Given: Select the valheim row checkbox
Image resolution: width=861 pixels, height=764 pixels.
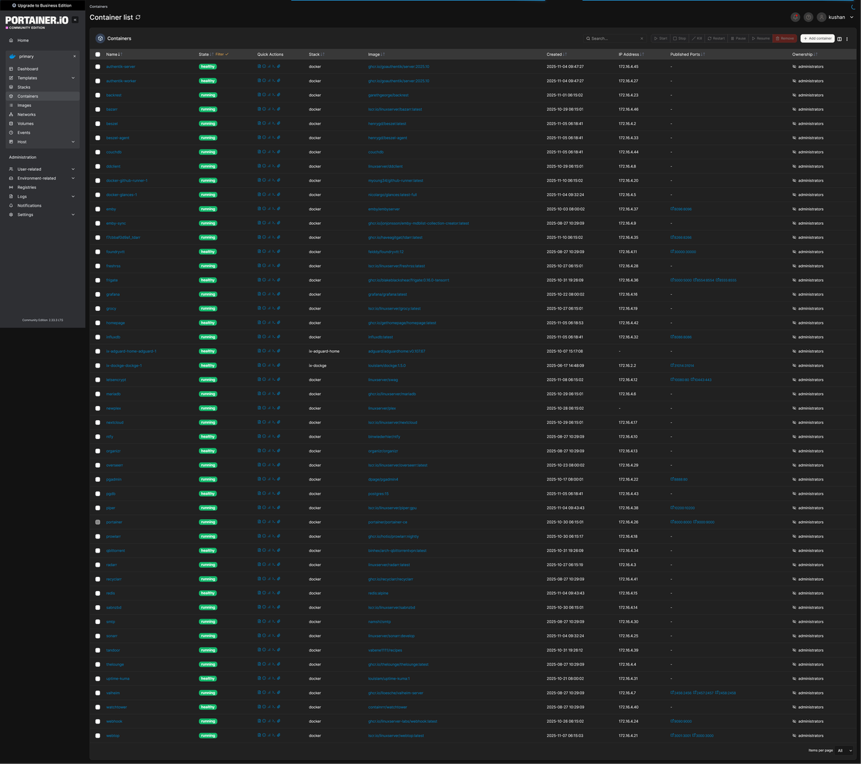Looking at the screenshot, I should point(98,693).
